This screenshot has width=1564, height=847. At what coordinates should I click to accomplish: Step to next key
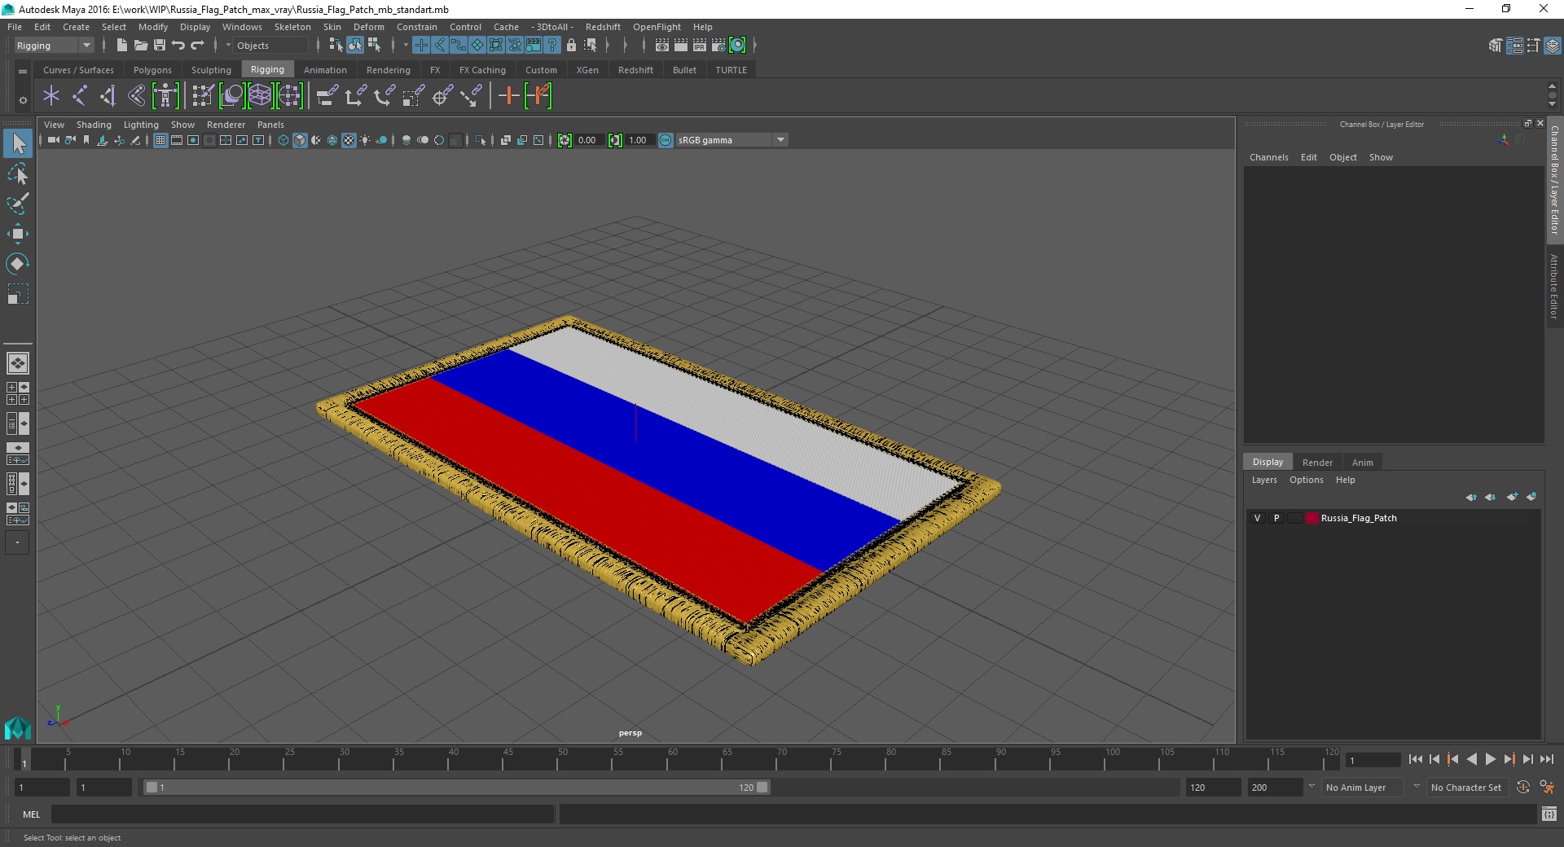[1509, 759]
